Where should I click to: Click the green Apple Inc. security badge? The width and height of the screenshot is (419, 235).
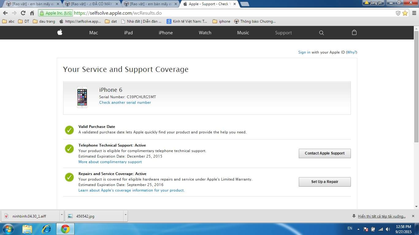[56, 13]
